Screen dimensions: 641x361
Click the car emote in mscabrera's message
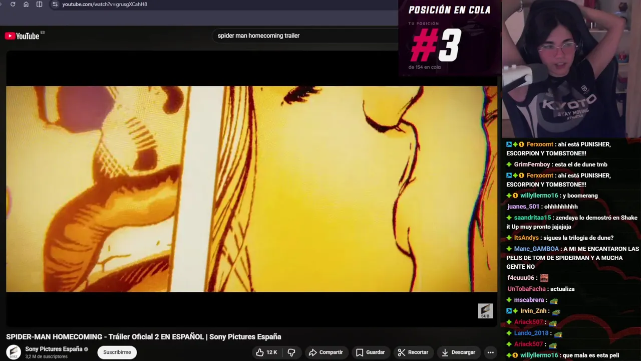pyautogui.click(x=554, y=301)
